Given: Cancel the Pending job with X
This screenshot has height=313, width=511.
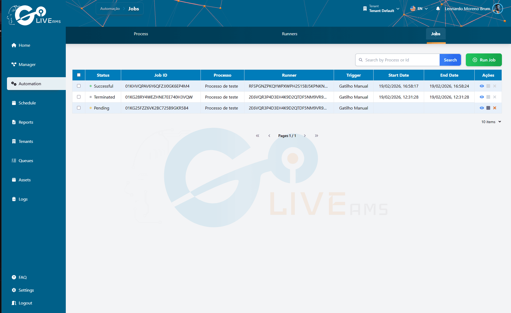Looking at the screenshot, I should pos(495,108).
